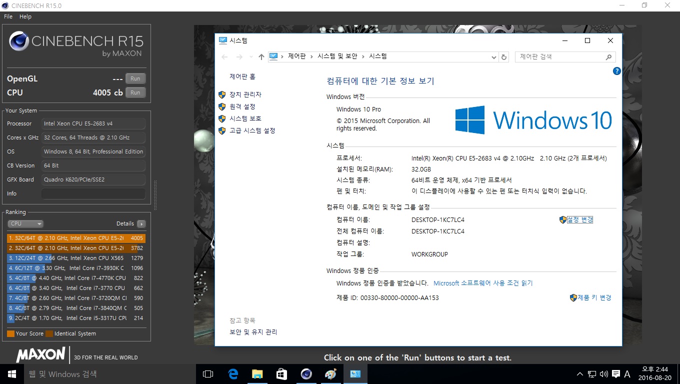The image size is (680, 384).
Task: Open breadcrumb 제어판 in address bar
Action: click(296, 56)
